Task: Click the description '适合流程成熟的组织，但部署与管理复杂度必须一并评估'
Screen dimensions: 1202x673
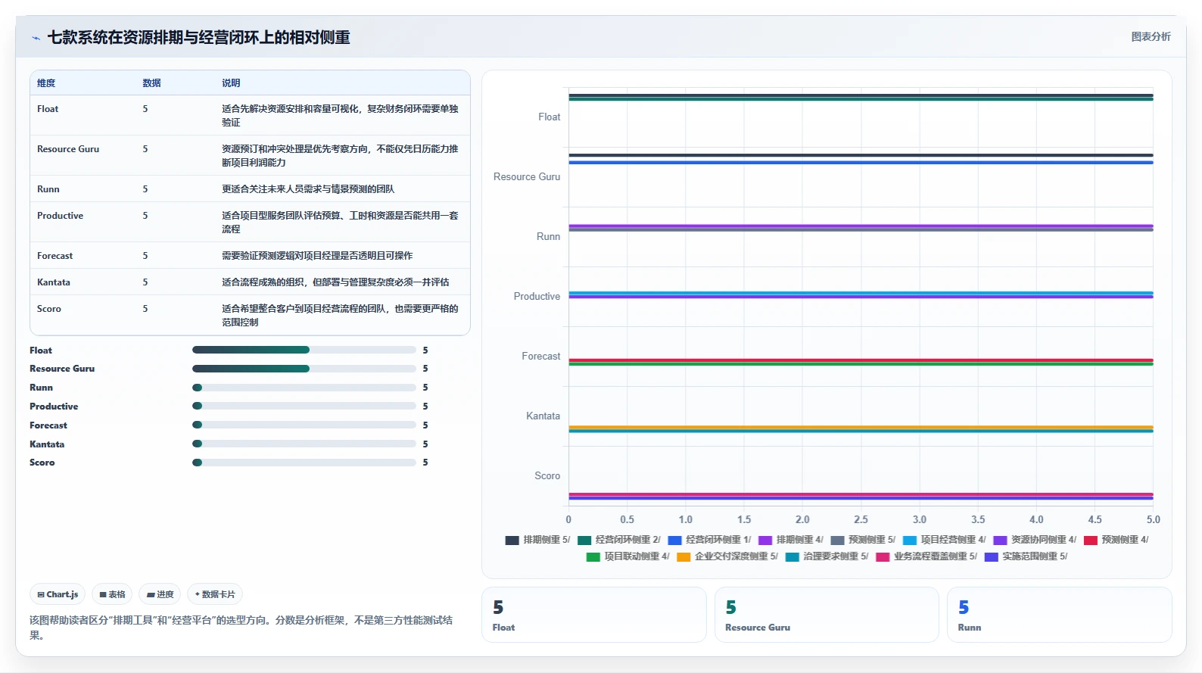Action: 335,282
